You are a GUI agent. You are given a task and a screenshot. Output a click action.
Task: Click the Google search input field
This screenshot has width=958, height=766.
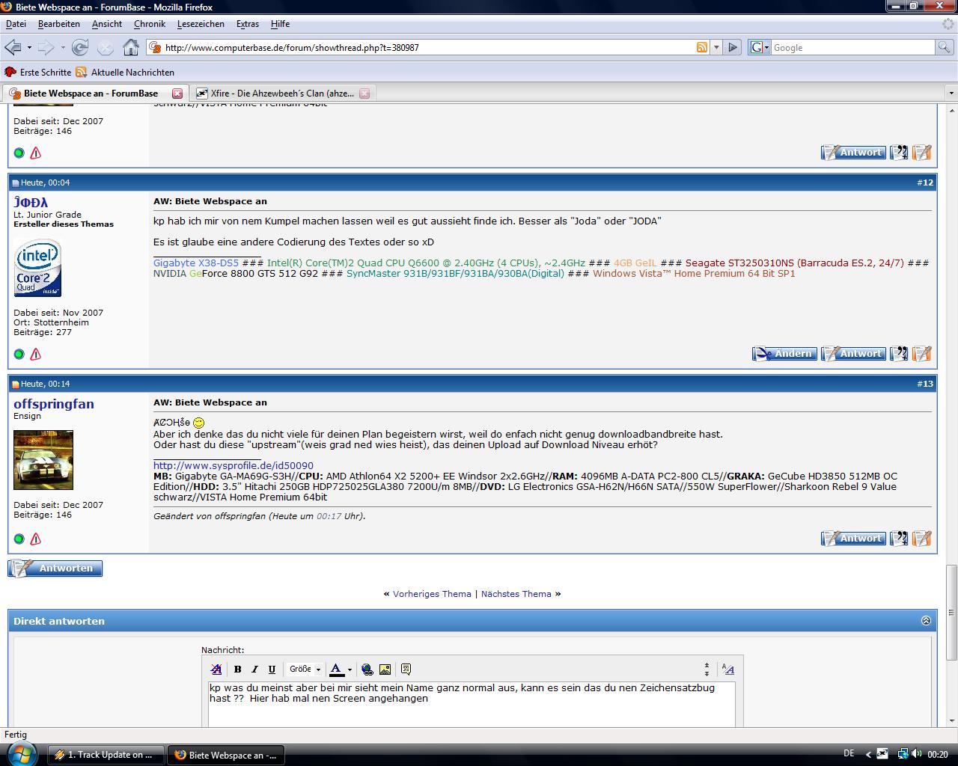[x=853, y=47]
